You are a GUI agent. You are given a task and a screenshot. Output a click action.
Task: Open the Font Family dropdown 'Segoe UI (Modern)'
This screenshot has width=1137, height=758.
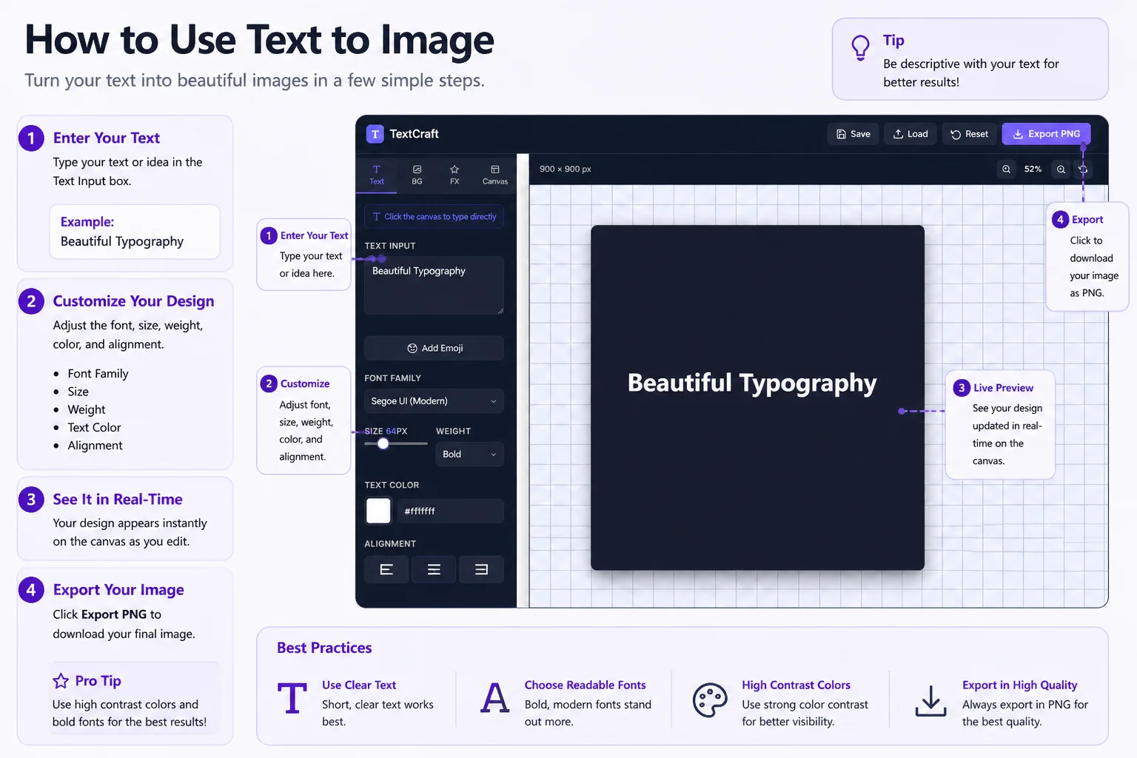tap(434, 401)
